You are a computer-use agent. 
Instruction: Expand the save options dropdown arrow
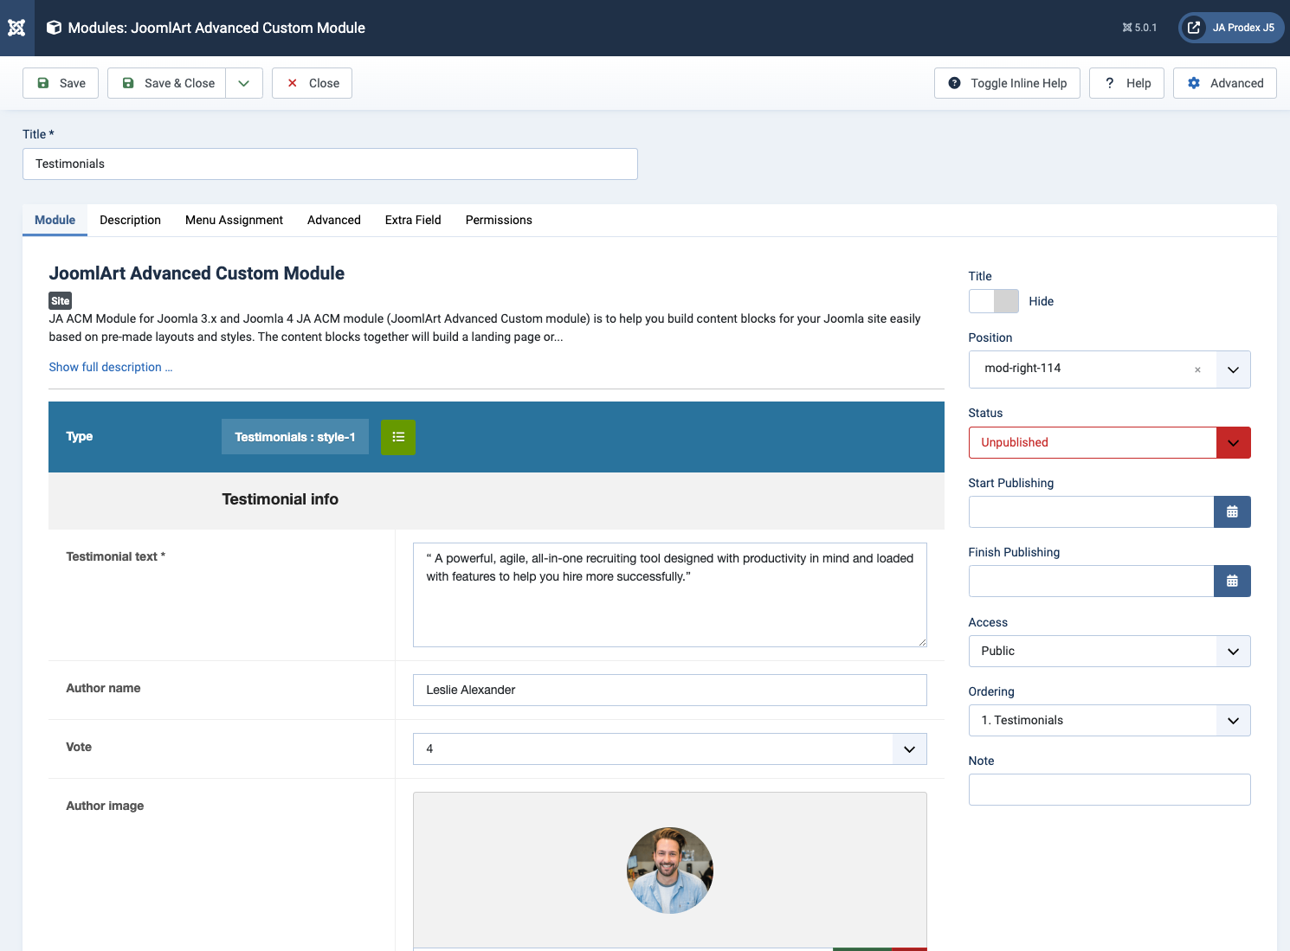pos(244,83)
